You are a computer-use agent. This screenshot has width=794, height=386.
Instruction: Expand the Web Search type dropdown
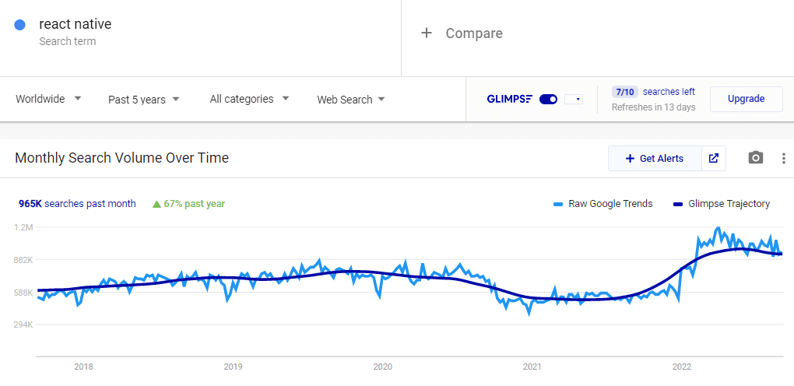tap(350, 100)
